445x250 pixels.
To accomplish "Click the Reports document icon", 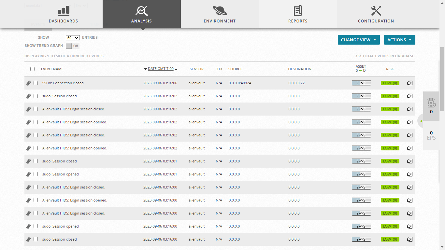I will click(298, 11).
